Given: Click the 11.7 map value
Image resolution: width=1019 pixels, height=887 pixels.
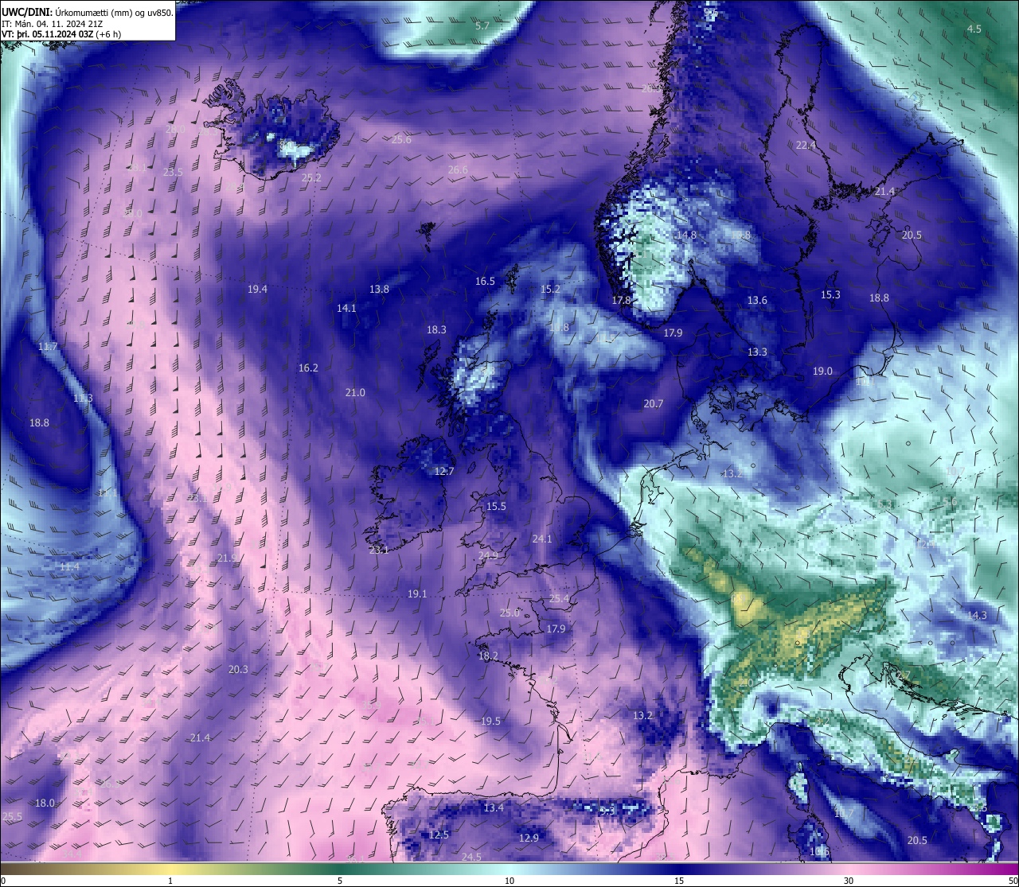Looking at the screenshot, I should pyautogui.click(x=48, y=347).
